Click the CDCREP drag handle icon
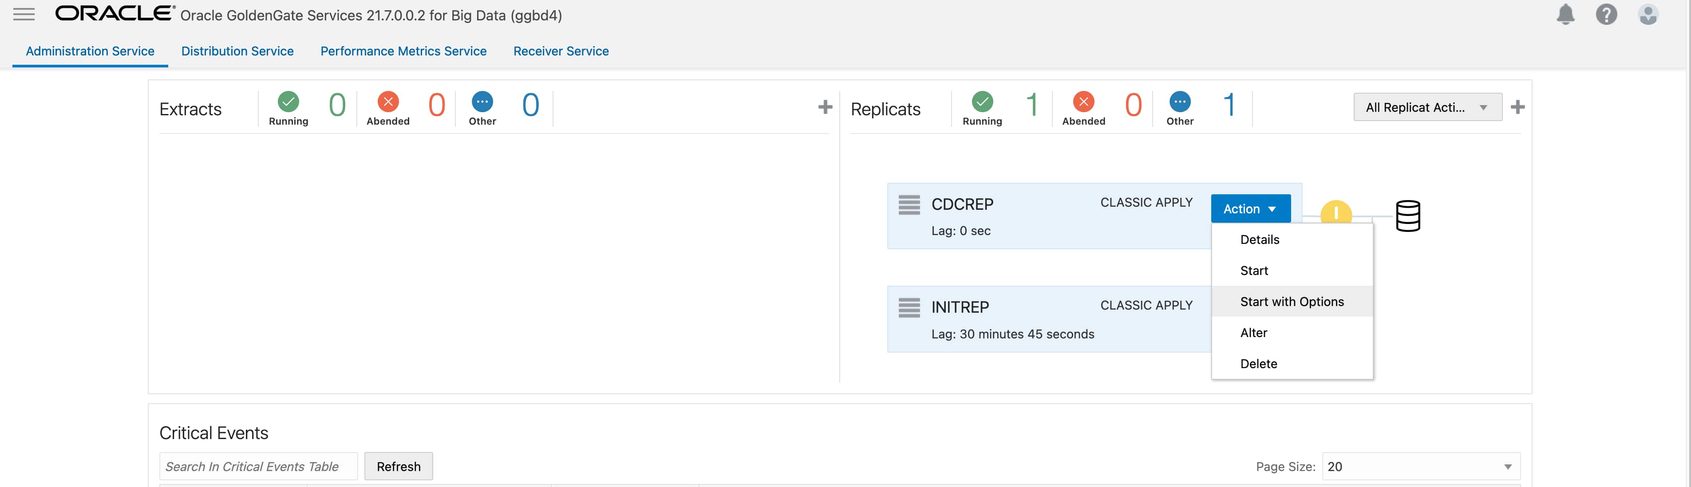Screen dimensions: 1691x487 coord(909,205)
